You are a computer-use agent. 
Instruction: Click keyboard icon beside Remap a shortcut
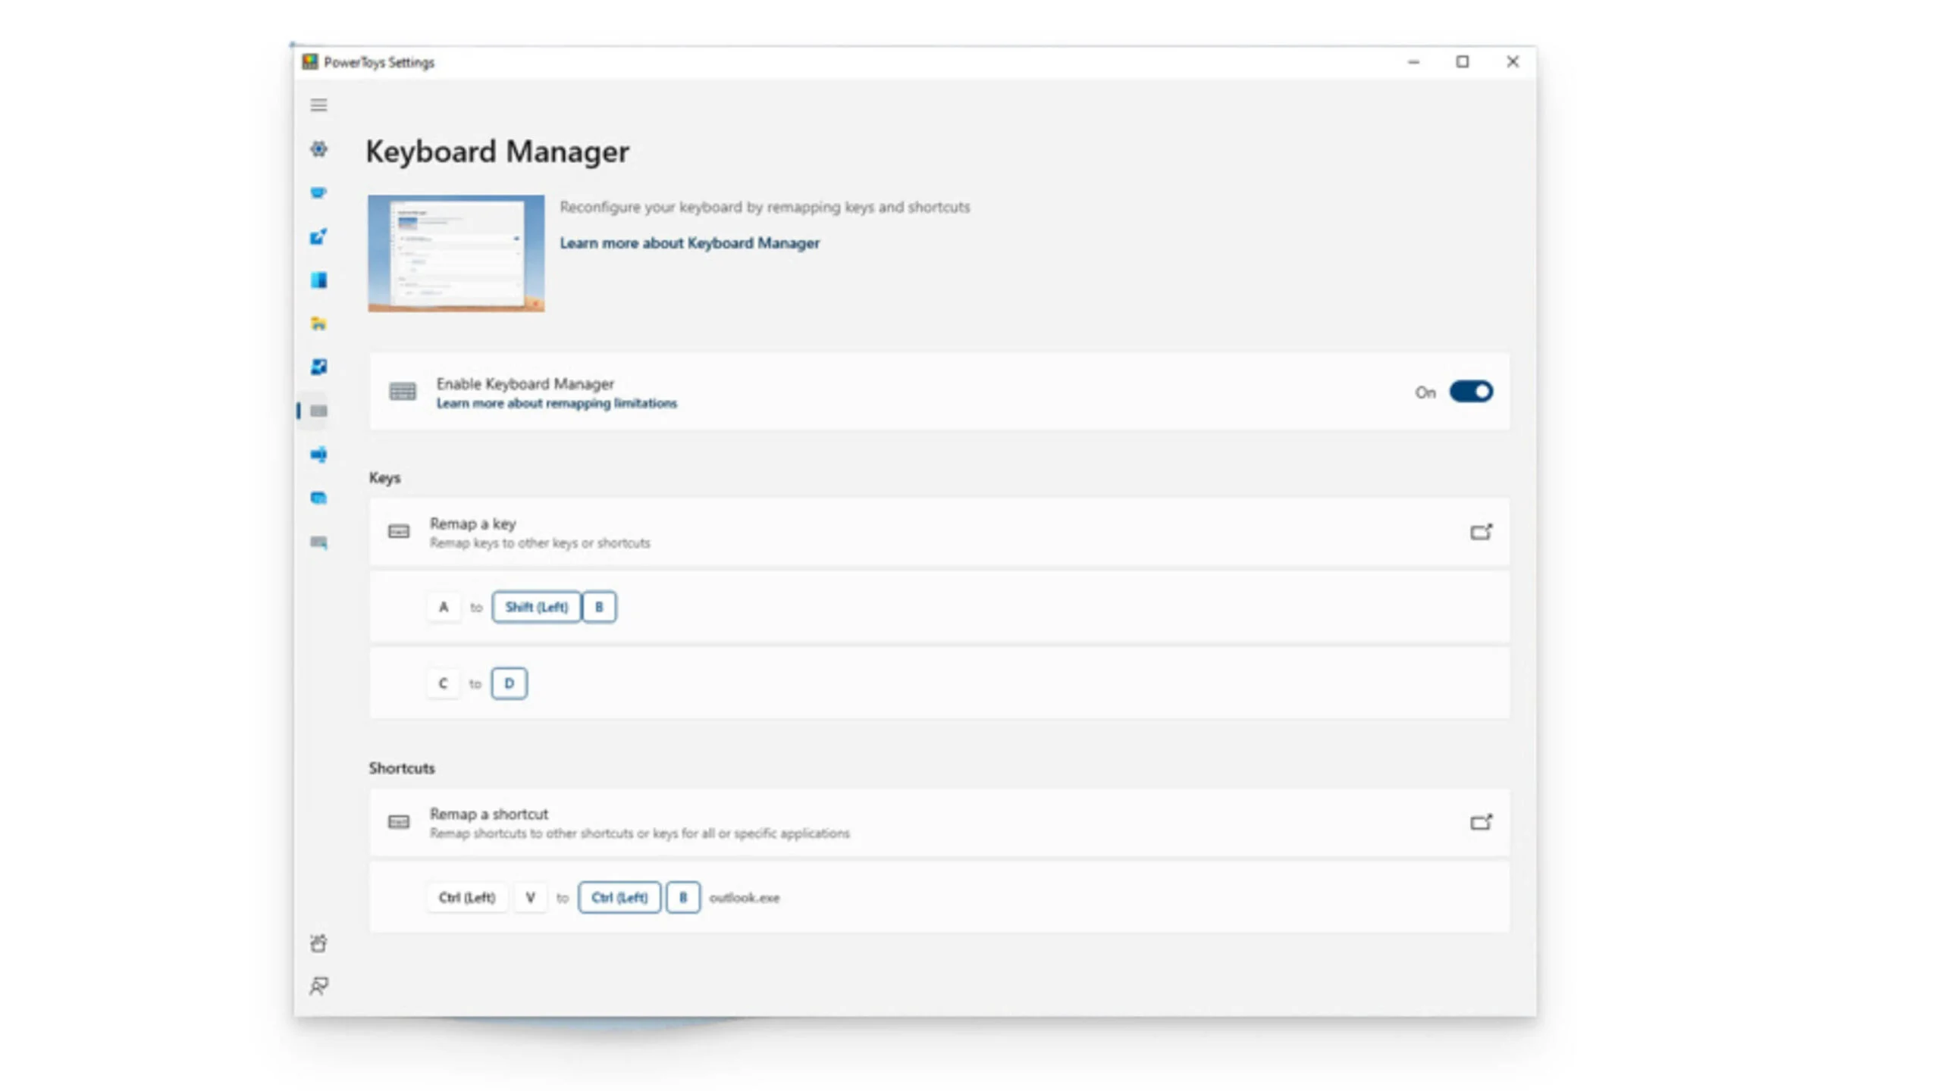click(399, 822)
